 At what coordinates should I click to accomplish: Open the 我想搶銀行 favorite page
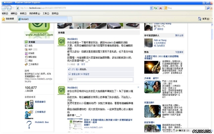coord(40,102)
